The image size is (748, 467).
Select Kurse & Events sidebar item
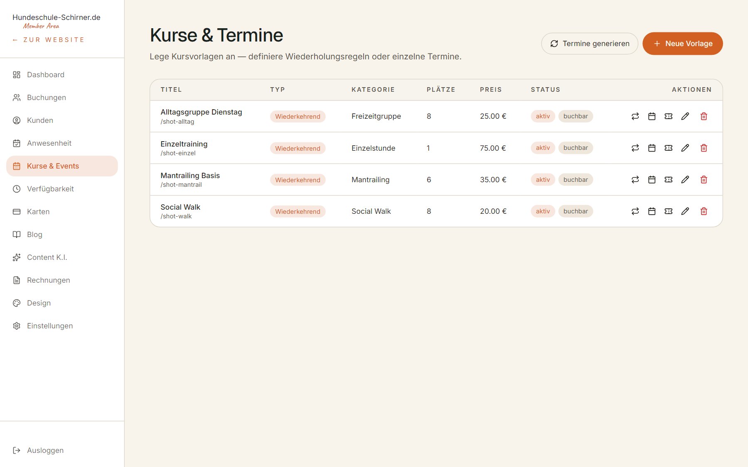[x=62, y=166]
